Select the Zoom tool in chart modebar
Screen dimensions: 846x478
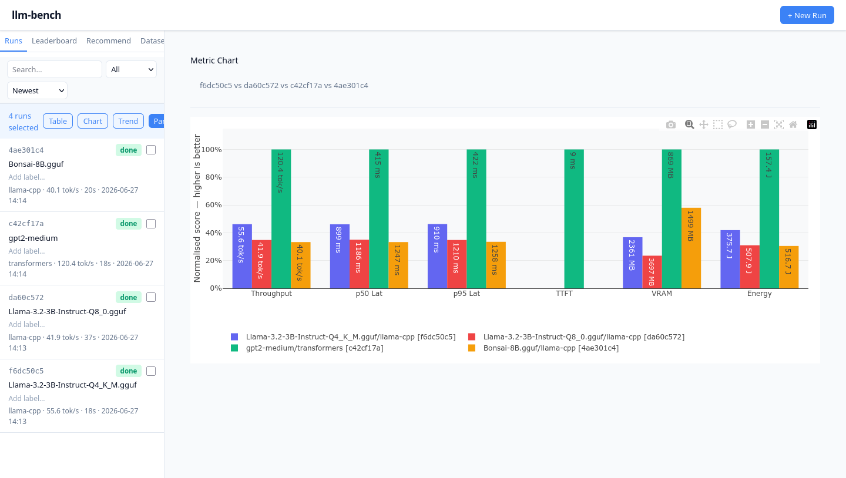[x=690, y=124]
